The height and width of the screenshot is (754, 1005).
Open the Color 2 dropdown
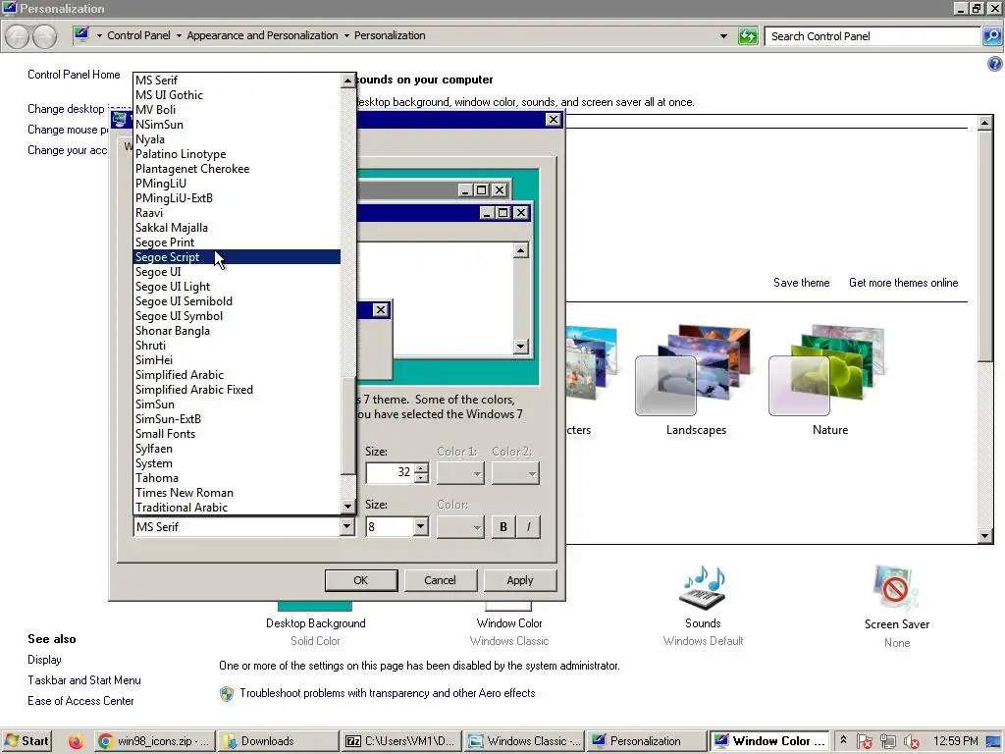(x=515, y=474)
